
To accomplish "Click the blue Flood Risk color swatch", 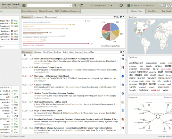I will (12, 21).
